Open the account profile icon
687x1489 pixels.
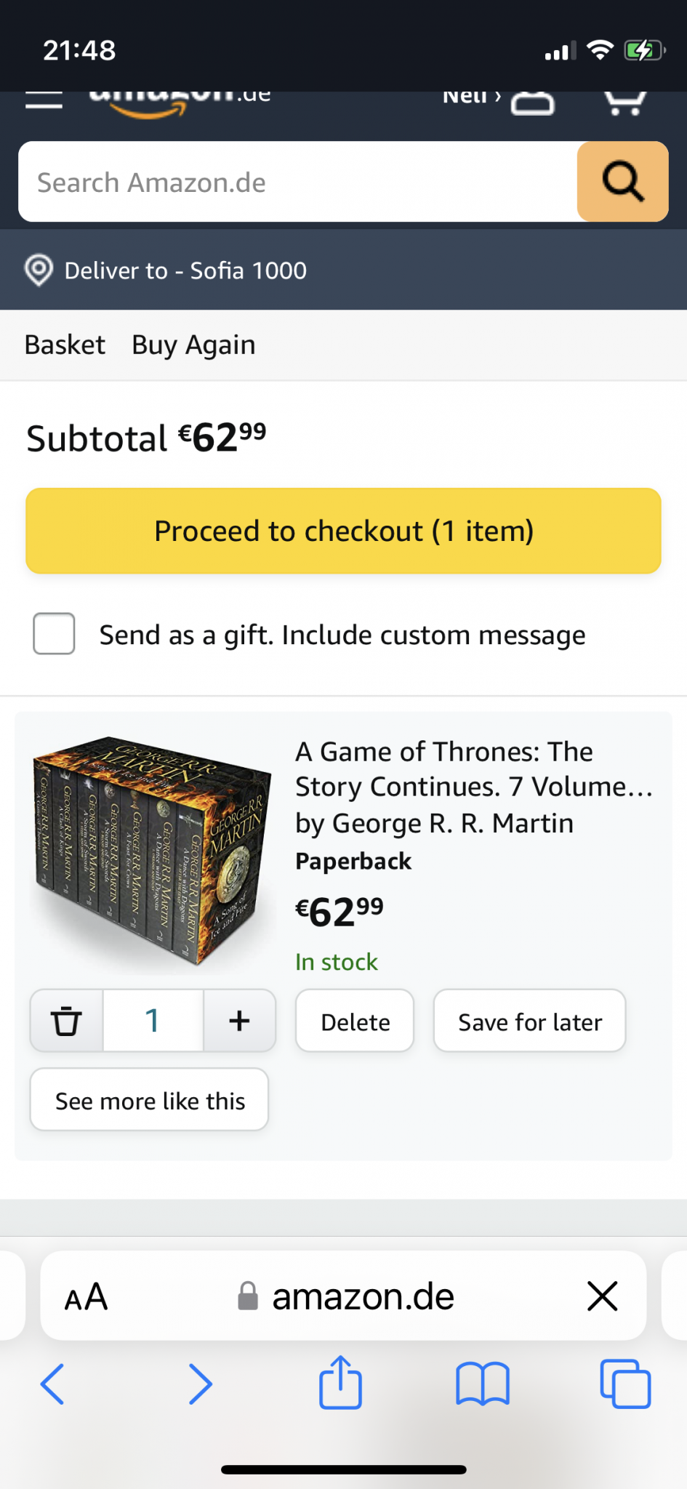pyautogui.click(x=532, y=103)
